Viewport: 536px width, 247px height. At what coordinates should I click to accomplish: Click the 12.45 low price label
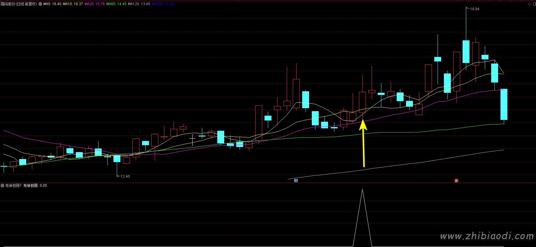pyautogui.click(x=125, y=177)
